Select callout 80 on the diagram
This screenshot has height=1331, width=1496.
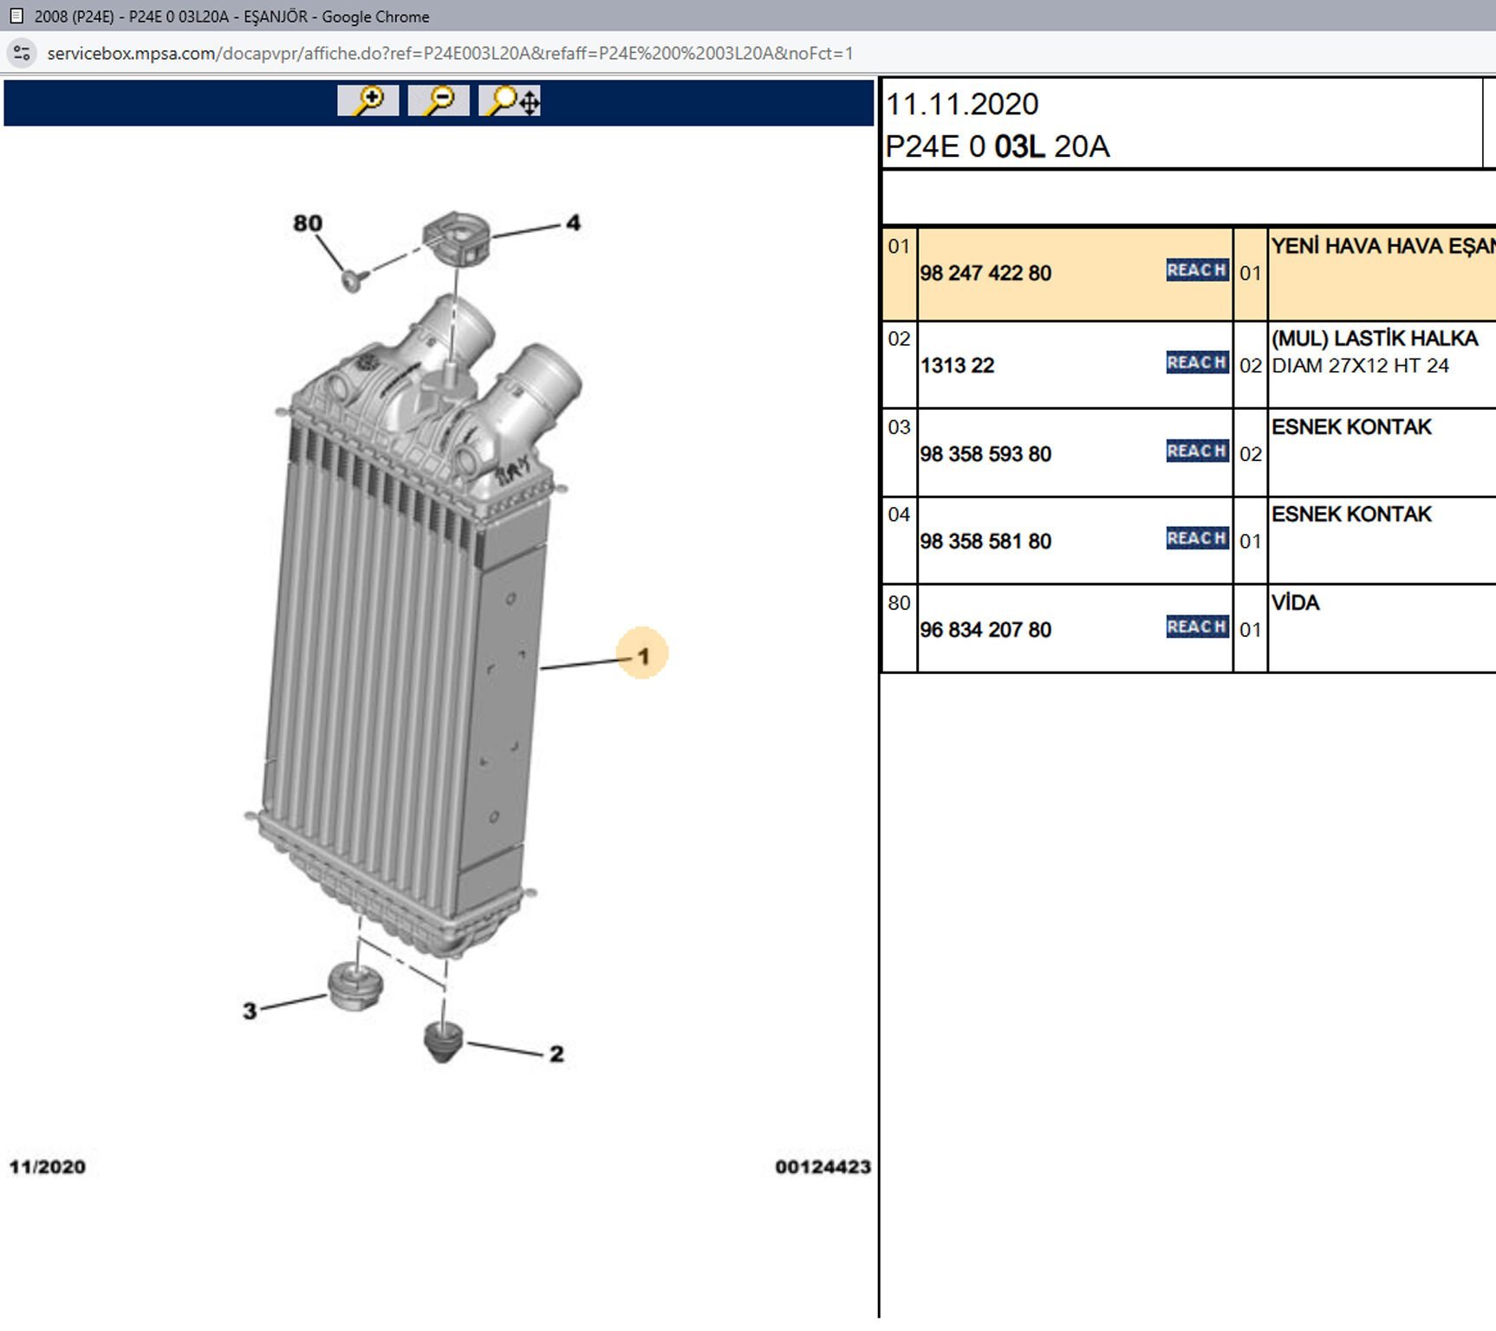(x=308, y=224)
